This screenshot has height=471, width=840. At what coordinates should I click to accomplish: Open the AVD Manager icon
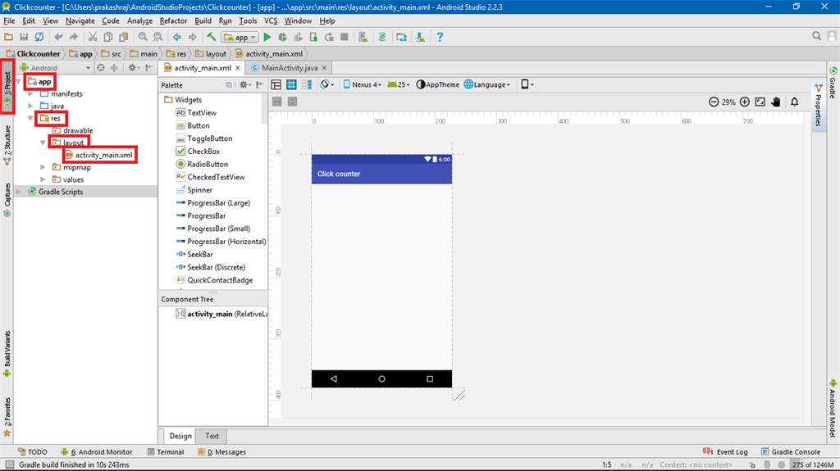coord(363,37)
